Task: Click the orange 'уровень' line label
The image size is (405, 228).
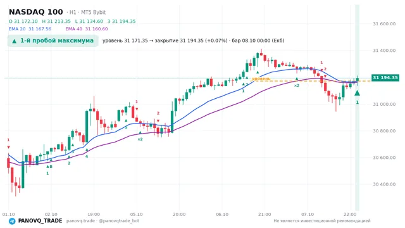Action: click(261, 79)
